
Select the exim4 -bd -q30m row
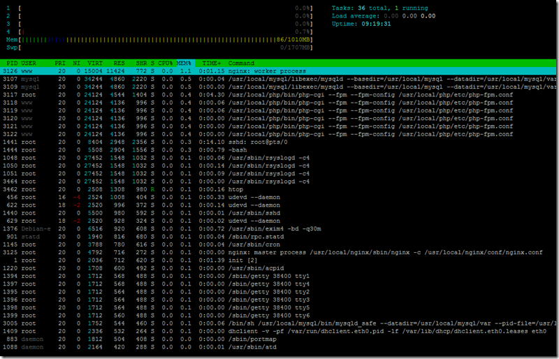click(278, 229)
